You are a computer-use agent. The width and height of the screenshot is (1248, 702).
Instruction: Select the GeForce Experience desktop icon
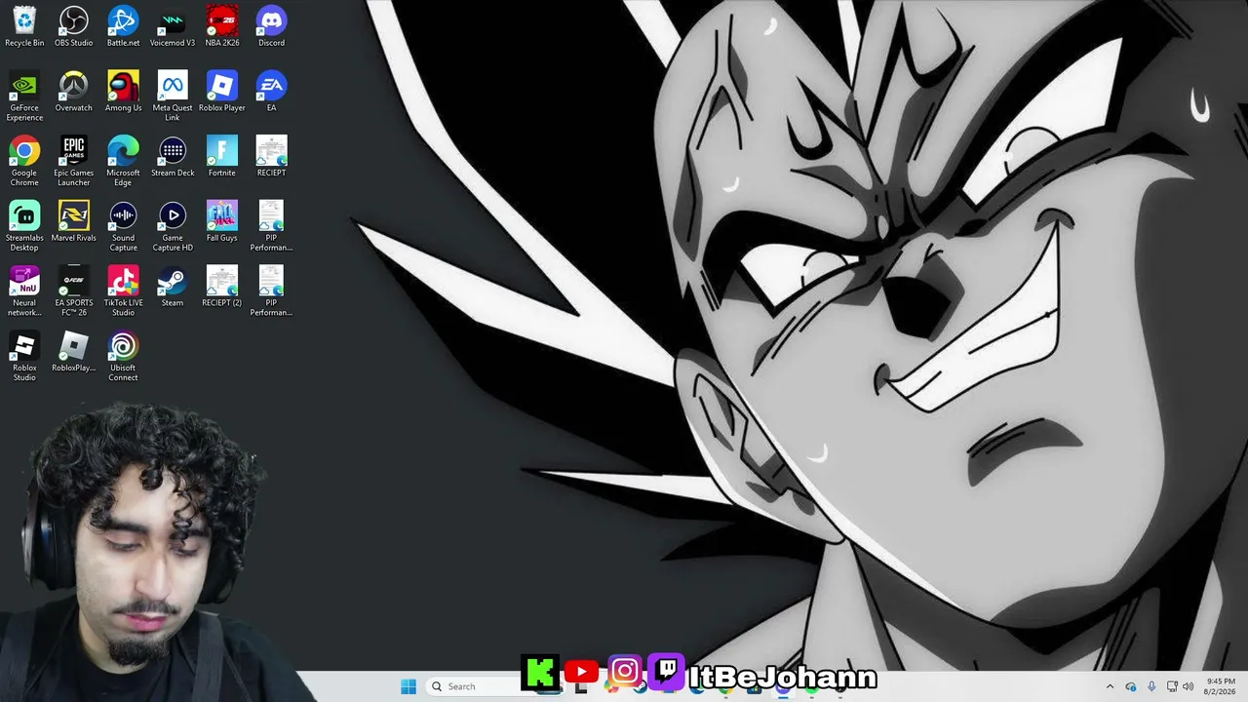[x=24, y=96]
